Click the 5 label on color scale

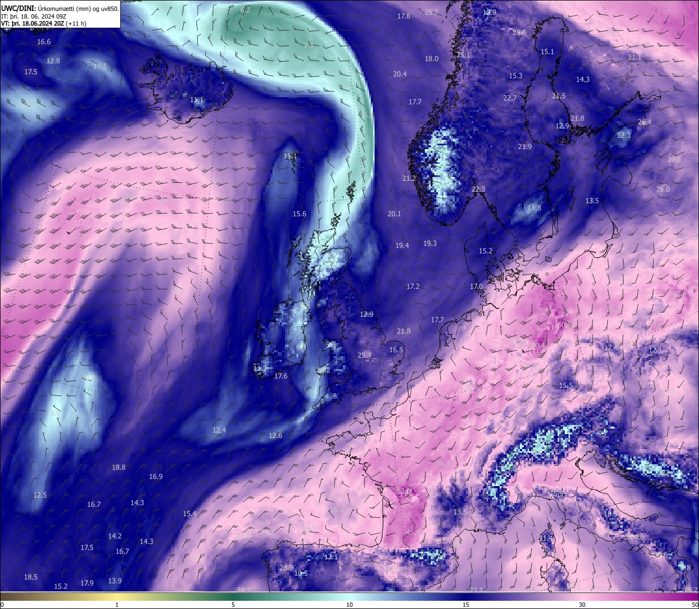tap(233, 605)
